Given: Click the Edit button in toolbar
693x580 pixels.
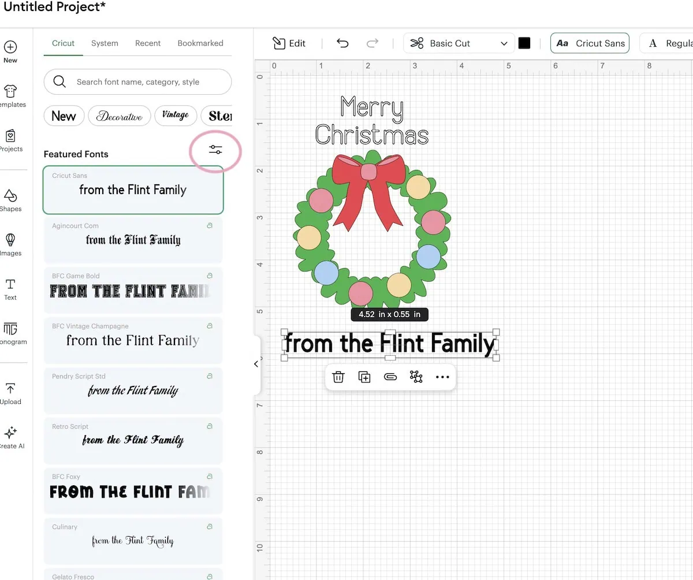Looking at the screenshot, I should click(x=289, y=43).
